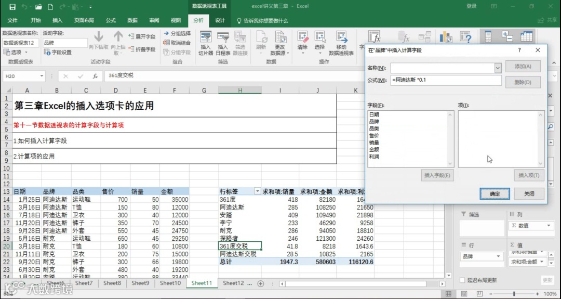This screenshot has width=561, height=299.
Task: Click Filter Connections (筛选器连接)
Action: click(x=240, y=44)
